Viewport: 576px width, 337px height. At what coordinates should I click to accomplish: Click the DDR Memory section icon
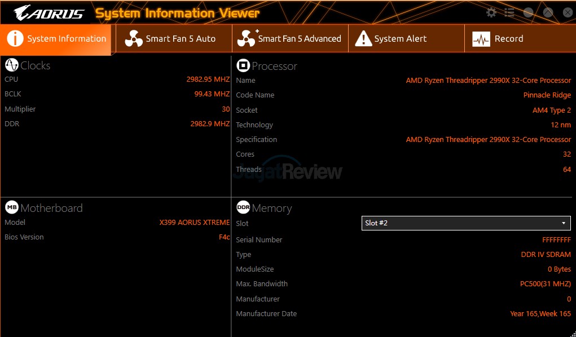tap(243, 208)
